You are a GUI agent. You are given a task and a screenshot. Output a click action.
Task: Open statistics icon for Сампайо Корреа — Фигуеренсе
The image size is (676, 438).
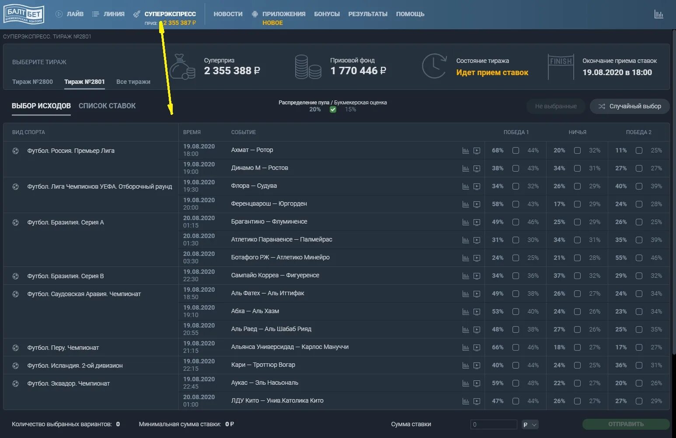click(466, 276)
